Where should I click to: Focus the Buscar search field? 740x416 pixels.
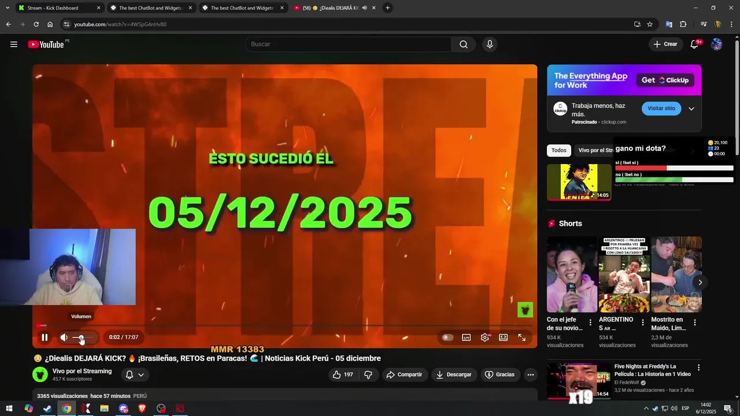click(348, 44)
